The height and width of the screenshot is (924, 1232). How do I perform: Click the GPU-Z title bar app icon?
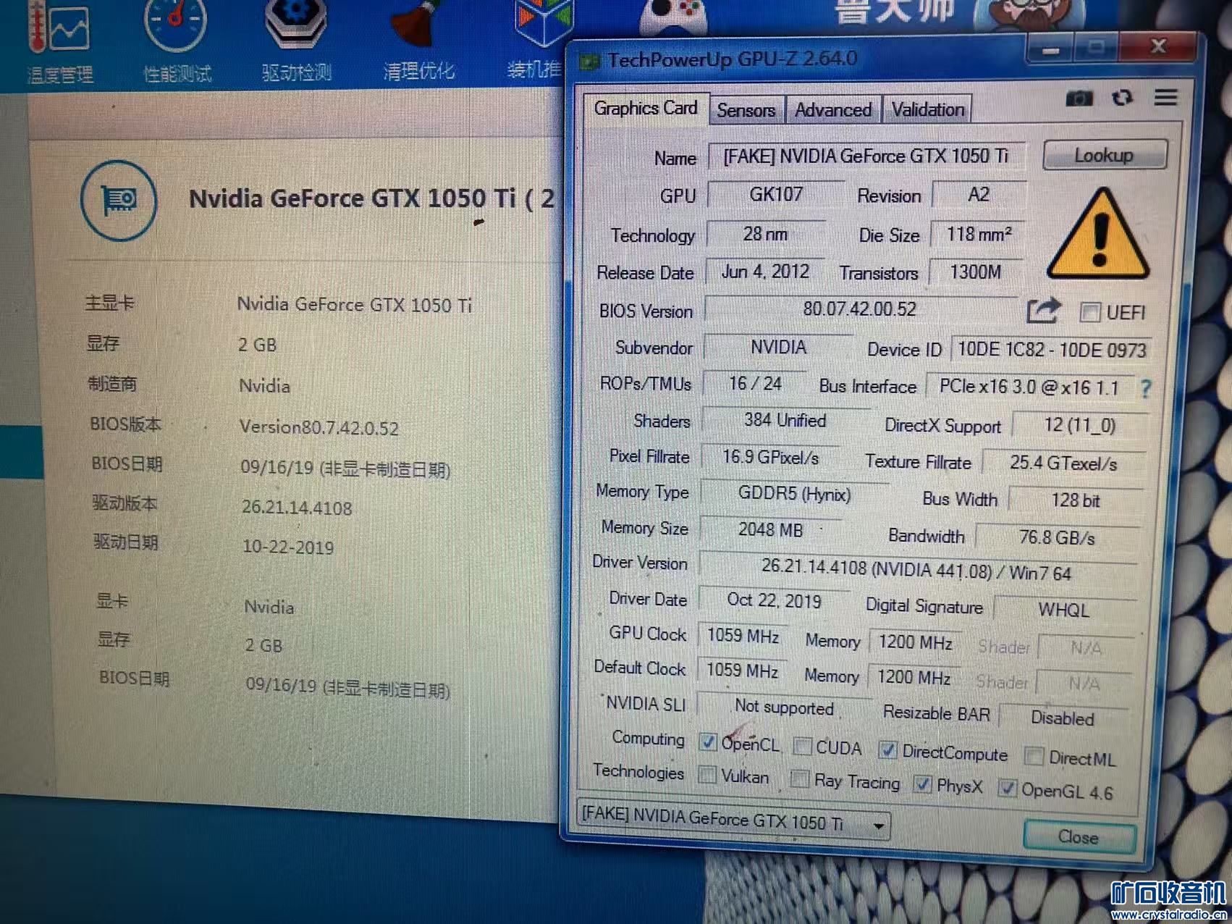point(590,62)
